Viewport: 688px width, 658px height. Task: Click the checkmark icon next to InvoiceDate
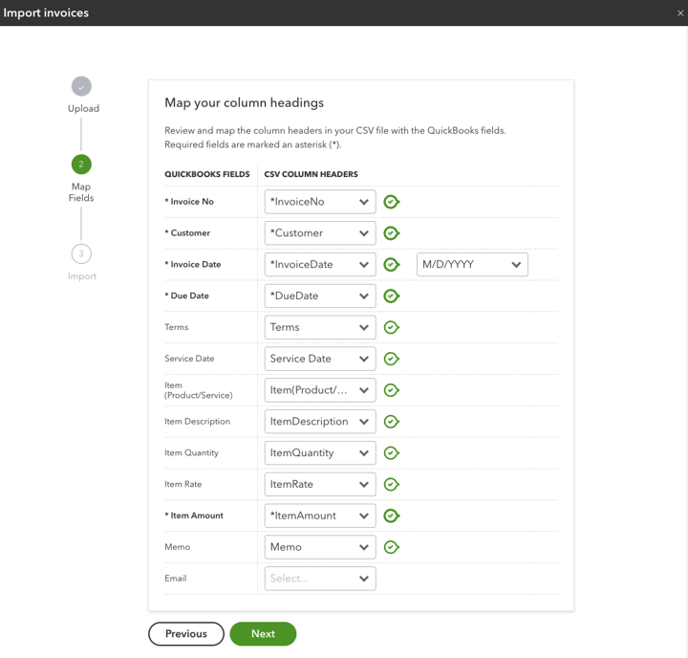pyautogui.click(x=392, y=265)
